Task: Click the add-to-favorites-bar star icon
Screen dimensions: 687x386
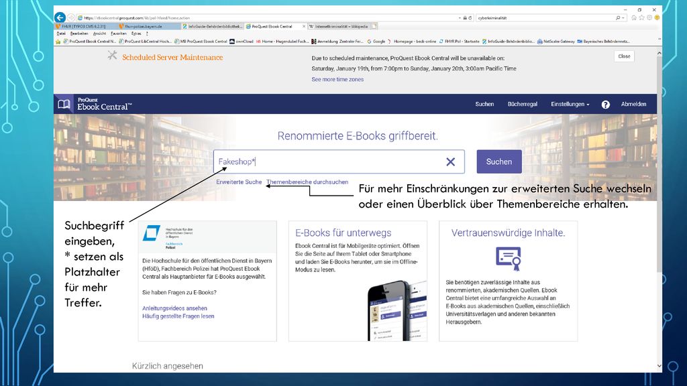Action: point(58,42)
